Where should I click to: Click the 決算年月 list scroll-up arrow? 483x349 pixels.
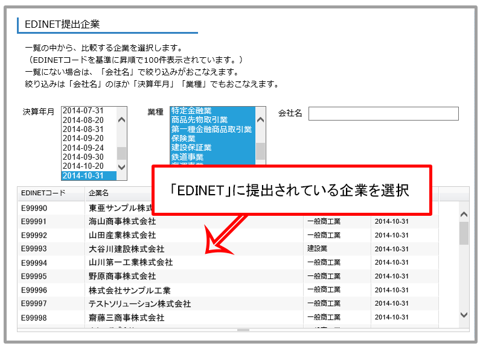[122, 120]
